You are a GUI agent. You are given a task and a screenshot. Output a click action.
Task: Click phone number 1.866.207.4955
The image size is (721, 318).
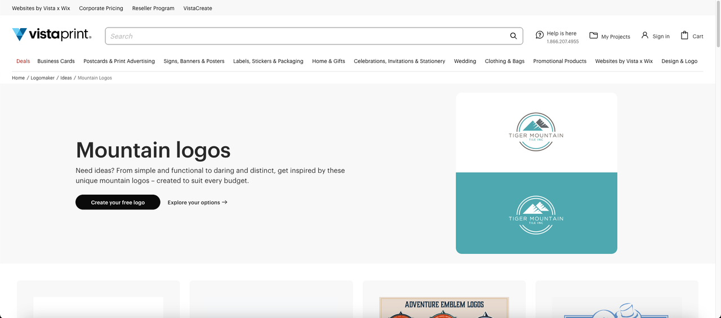563,42
